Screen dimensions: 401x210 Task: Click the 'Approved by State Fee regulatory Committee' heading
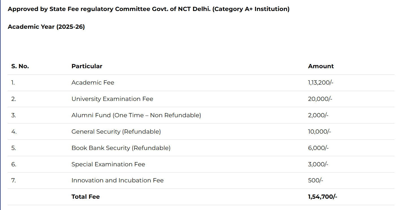click(x=148, y=9)
